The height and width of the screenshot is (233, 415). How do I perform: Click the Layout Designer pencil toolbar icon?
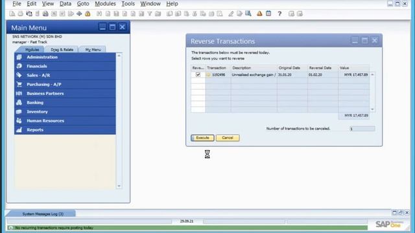(231, 14)
